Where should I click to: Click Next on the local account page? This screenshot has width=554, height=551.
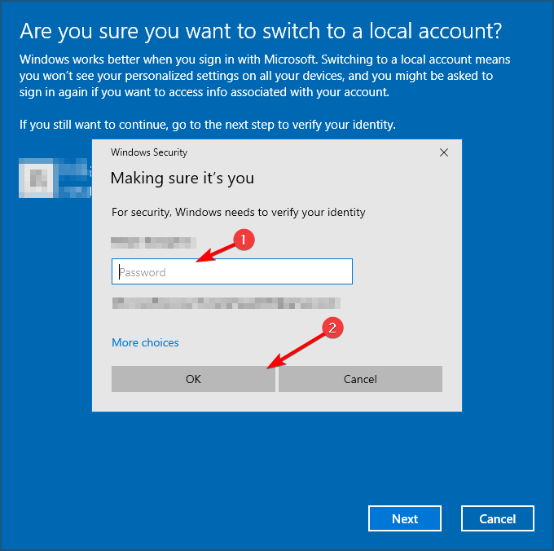click(405, 518)
